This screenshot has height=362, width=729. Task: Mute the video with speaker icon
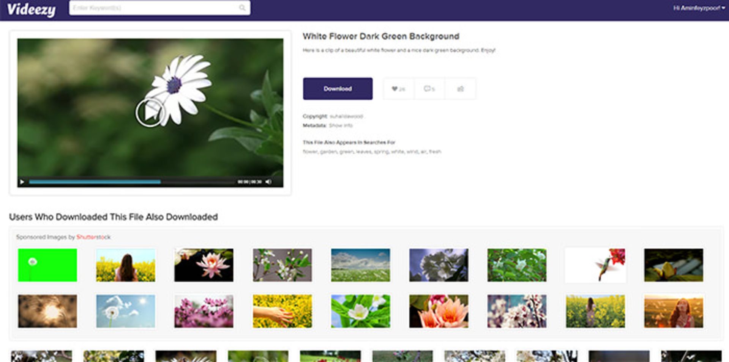(x=268, y=182)
